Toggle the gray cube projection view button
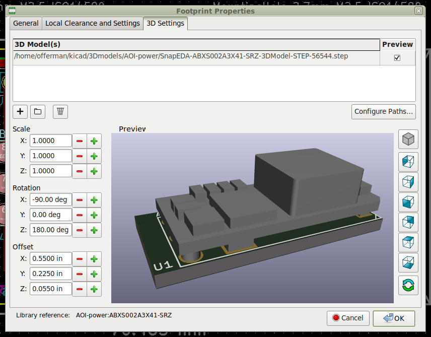This screenshot has height=337, width=431. tap(408, 139)
